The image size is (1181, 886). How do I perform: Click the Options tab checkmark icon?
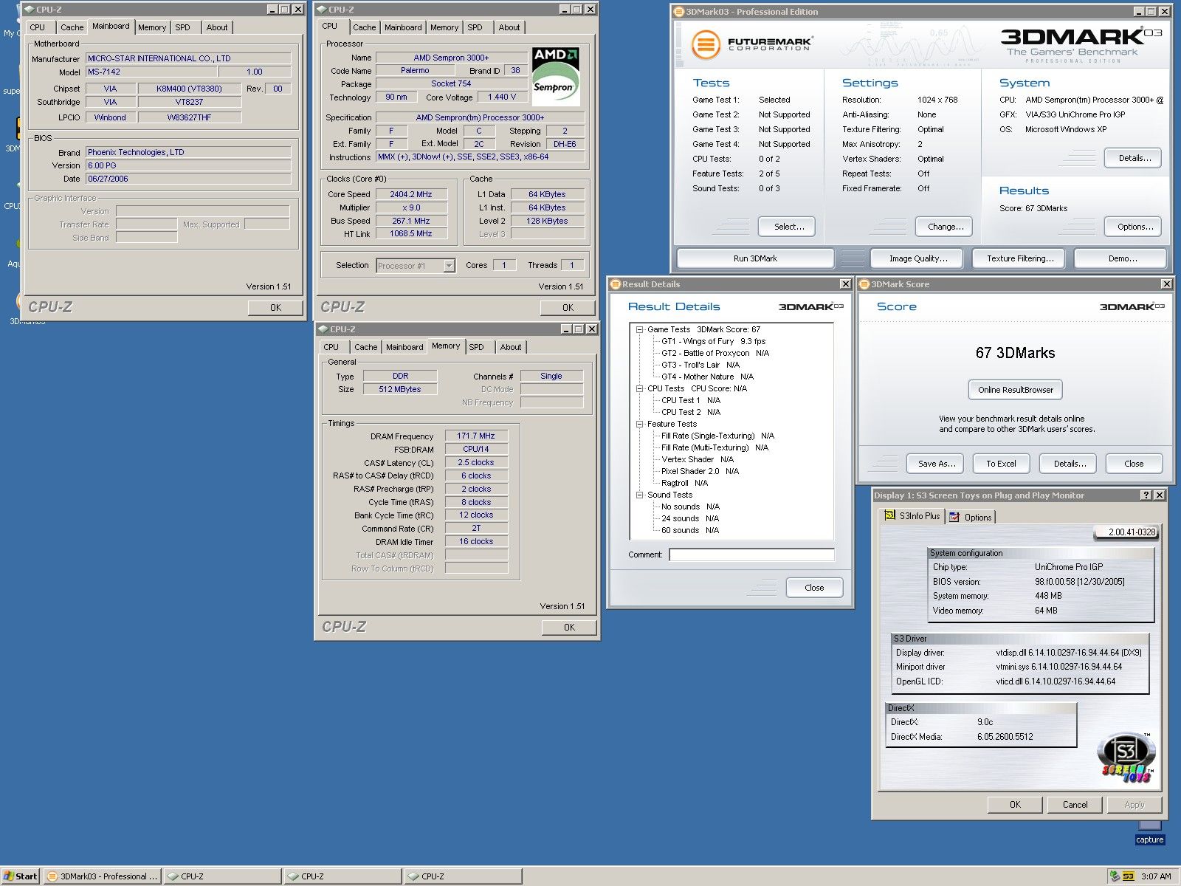coord(954,517)
